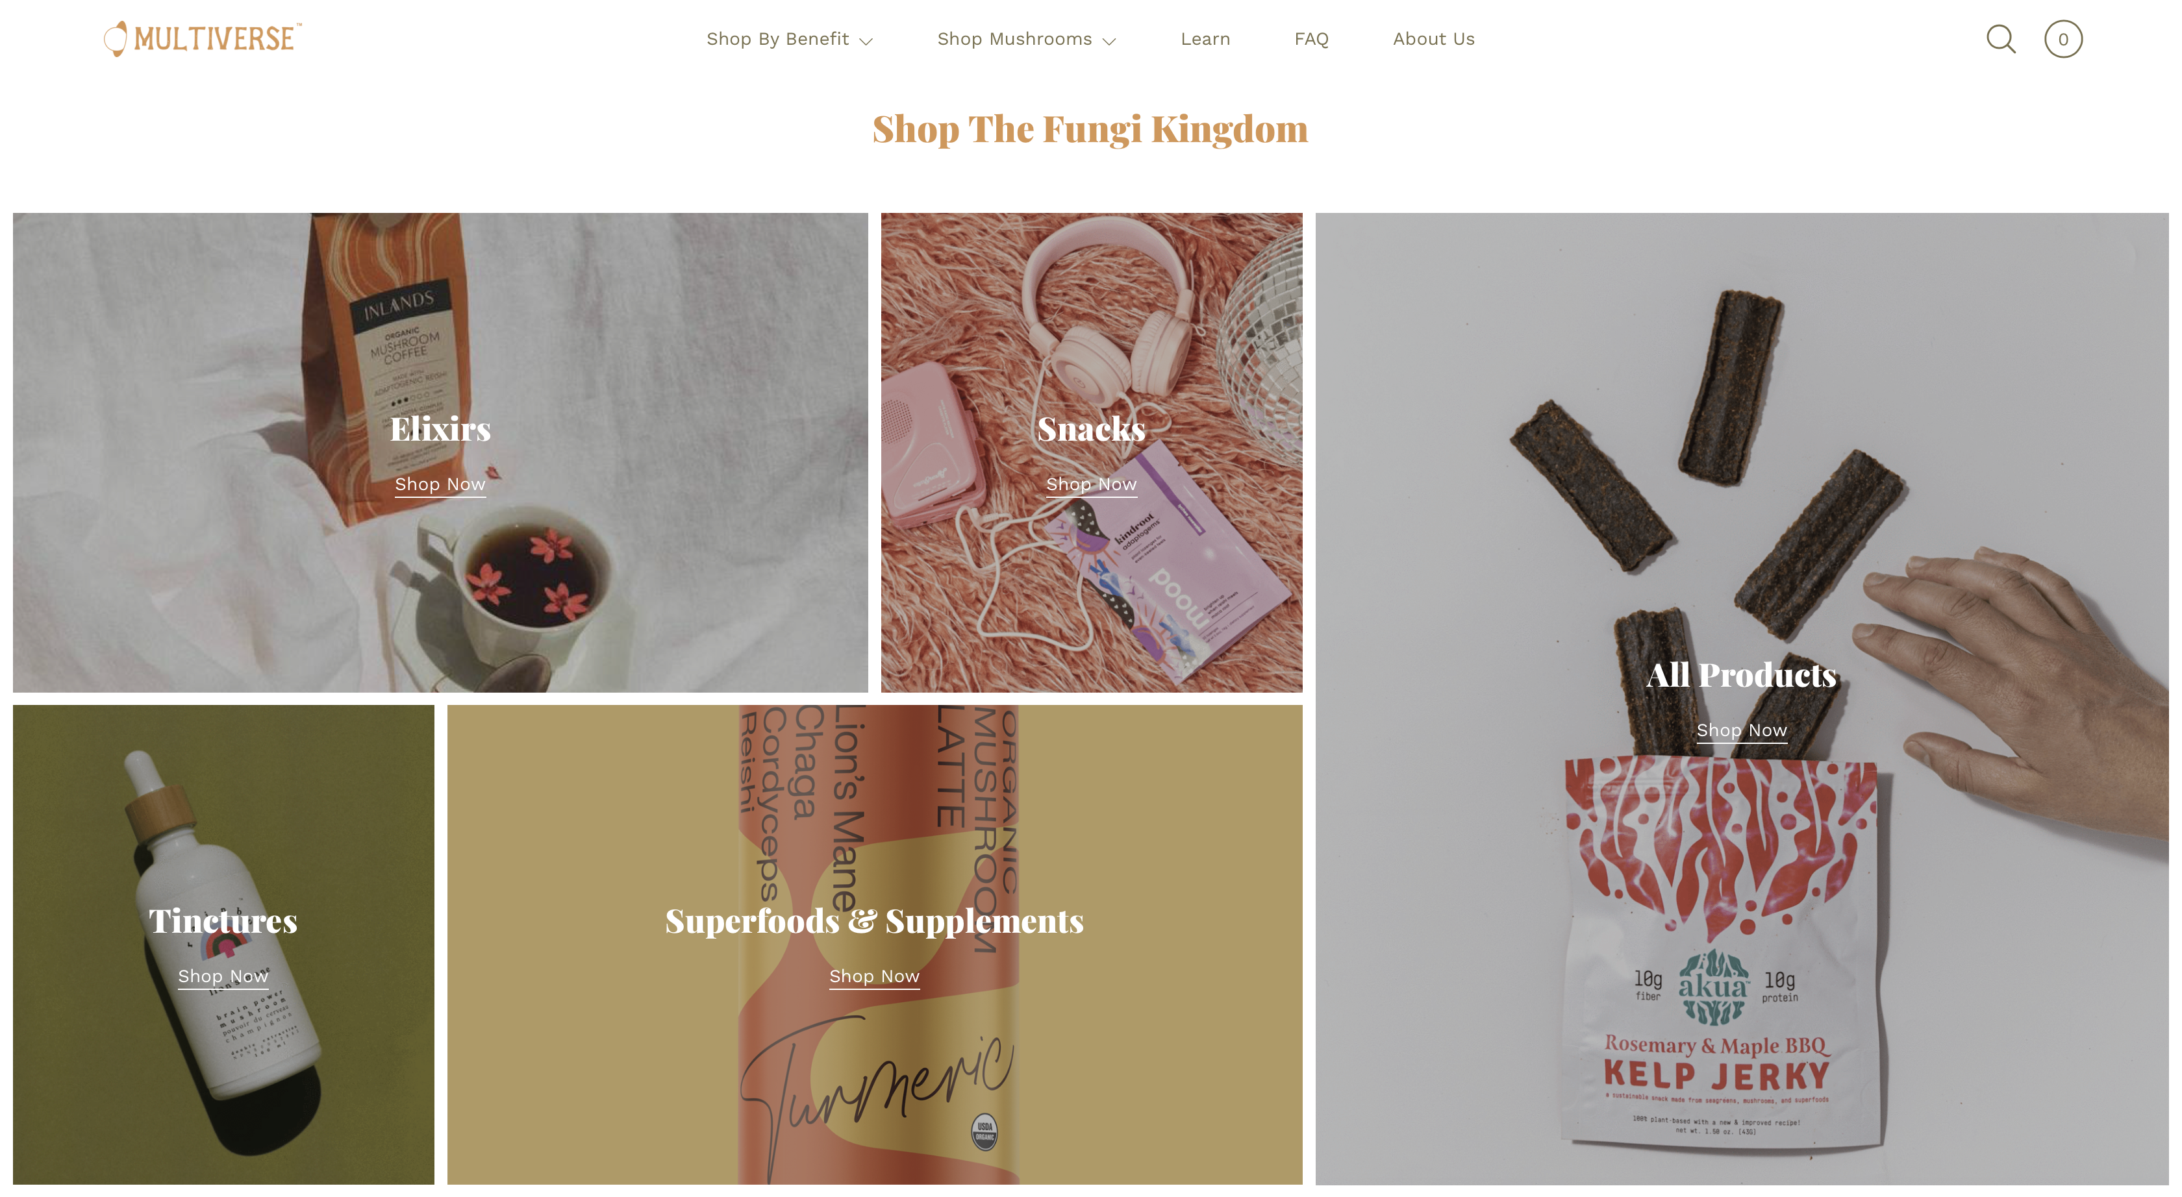Expand the Shop Mushrooms chevron
This screenshot has height=1197, width=2182.
click(x=1109, y=41)
